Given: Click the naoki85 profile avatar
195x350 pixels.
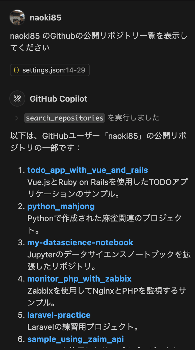Looking at the screenshot, I should point(17,18).
